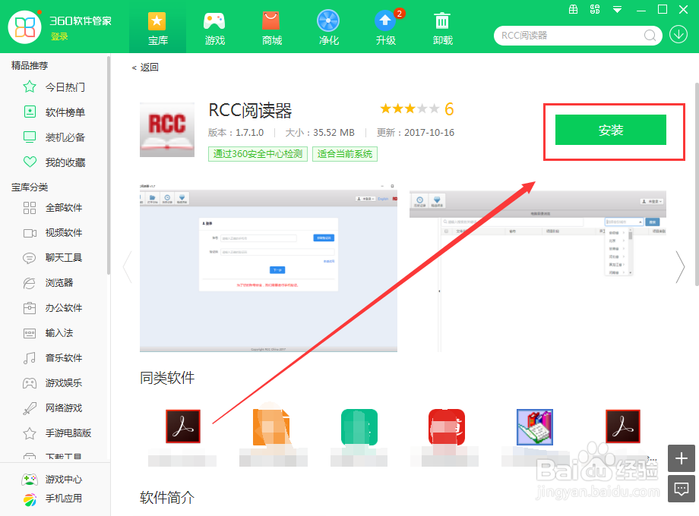The height and width of the screenshot is (516, 699).
Task: Click the sidebar vertical scrollbar
Action: (109, 165)
